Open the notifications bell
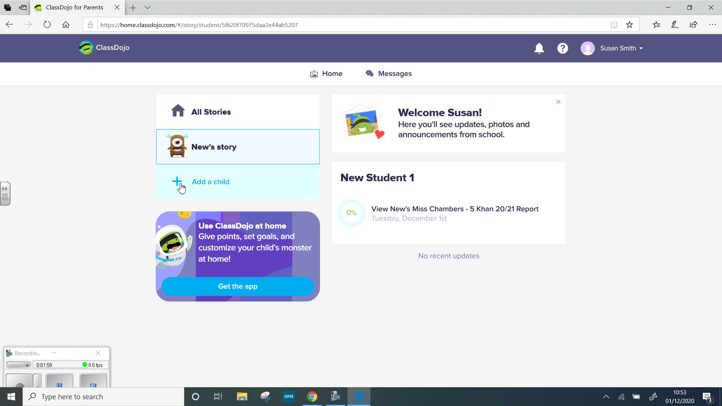722x406 pixels. click(x=539, y=48)
